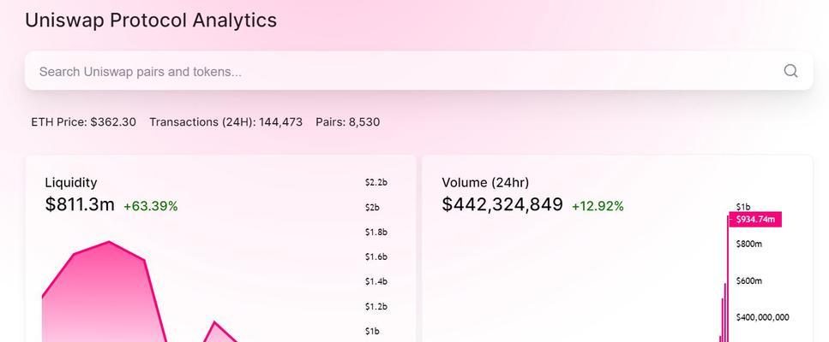Click the $811.3m liquidity value
This screenshot has height=342, width=829.
tap(80, 204)
